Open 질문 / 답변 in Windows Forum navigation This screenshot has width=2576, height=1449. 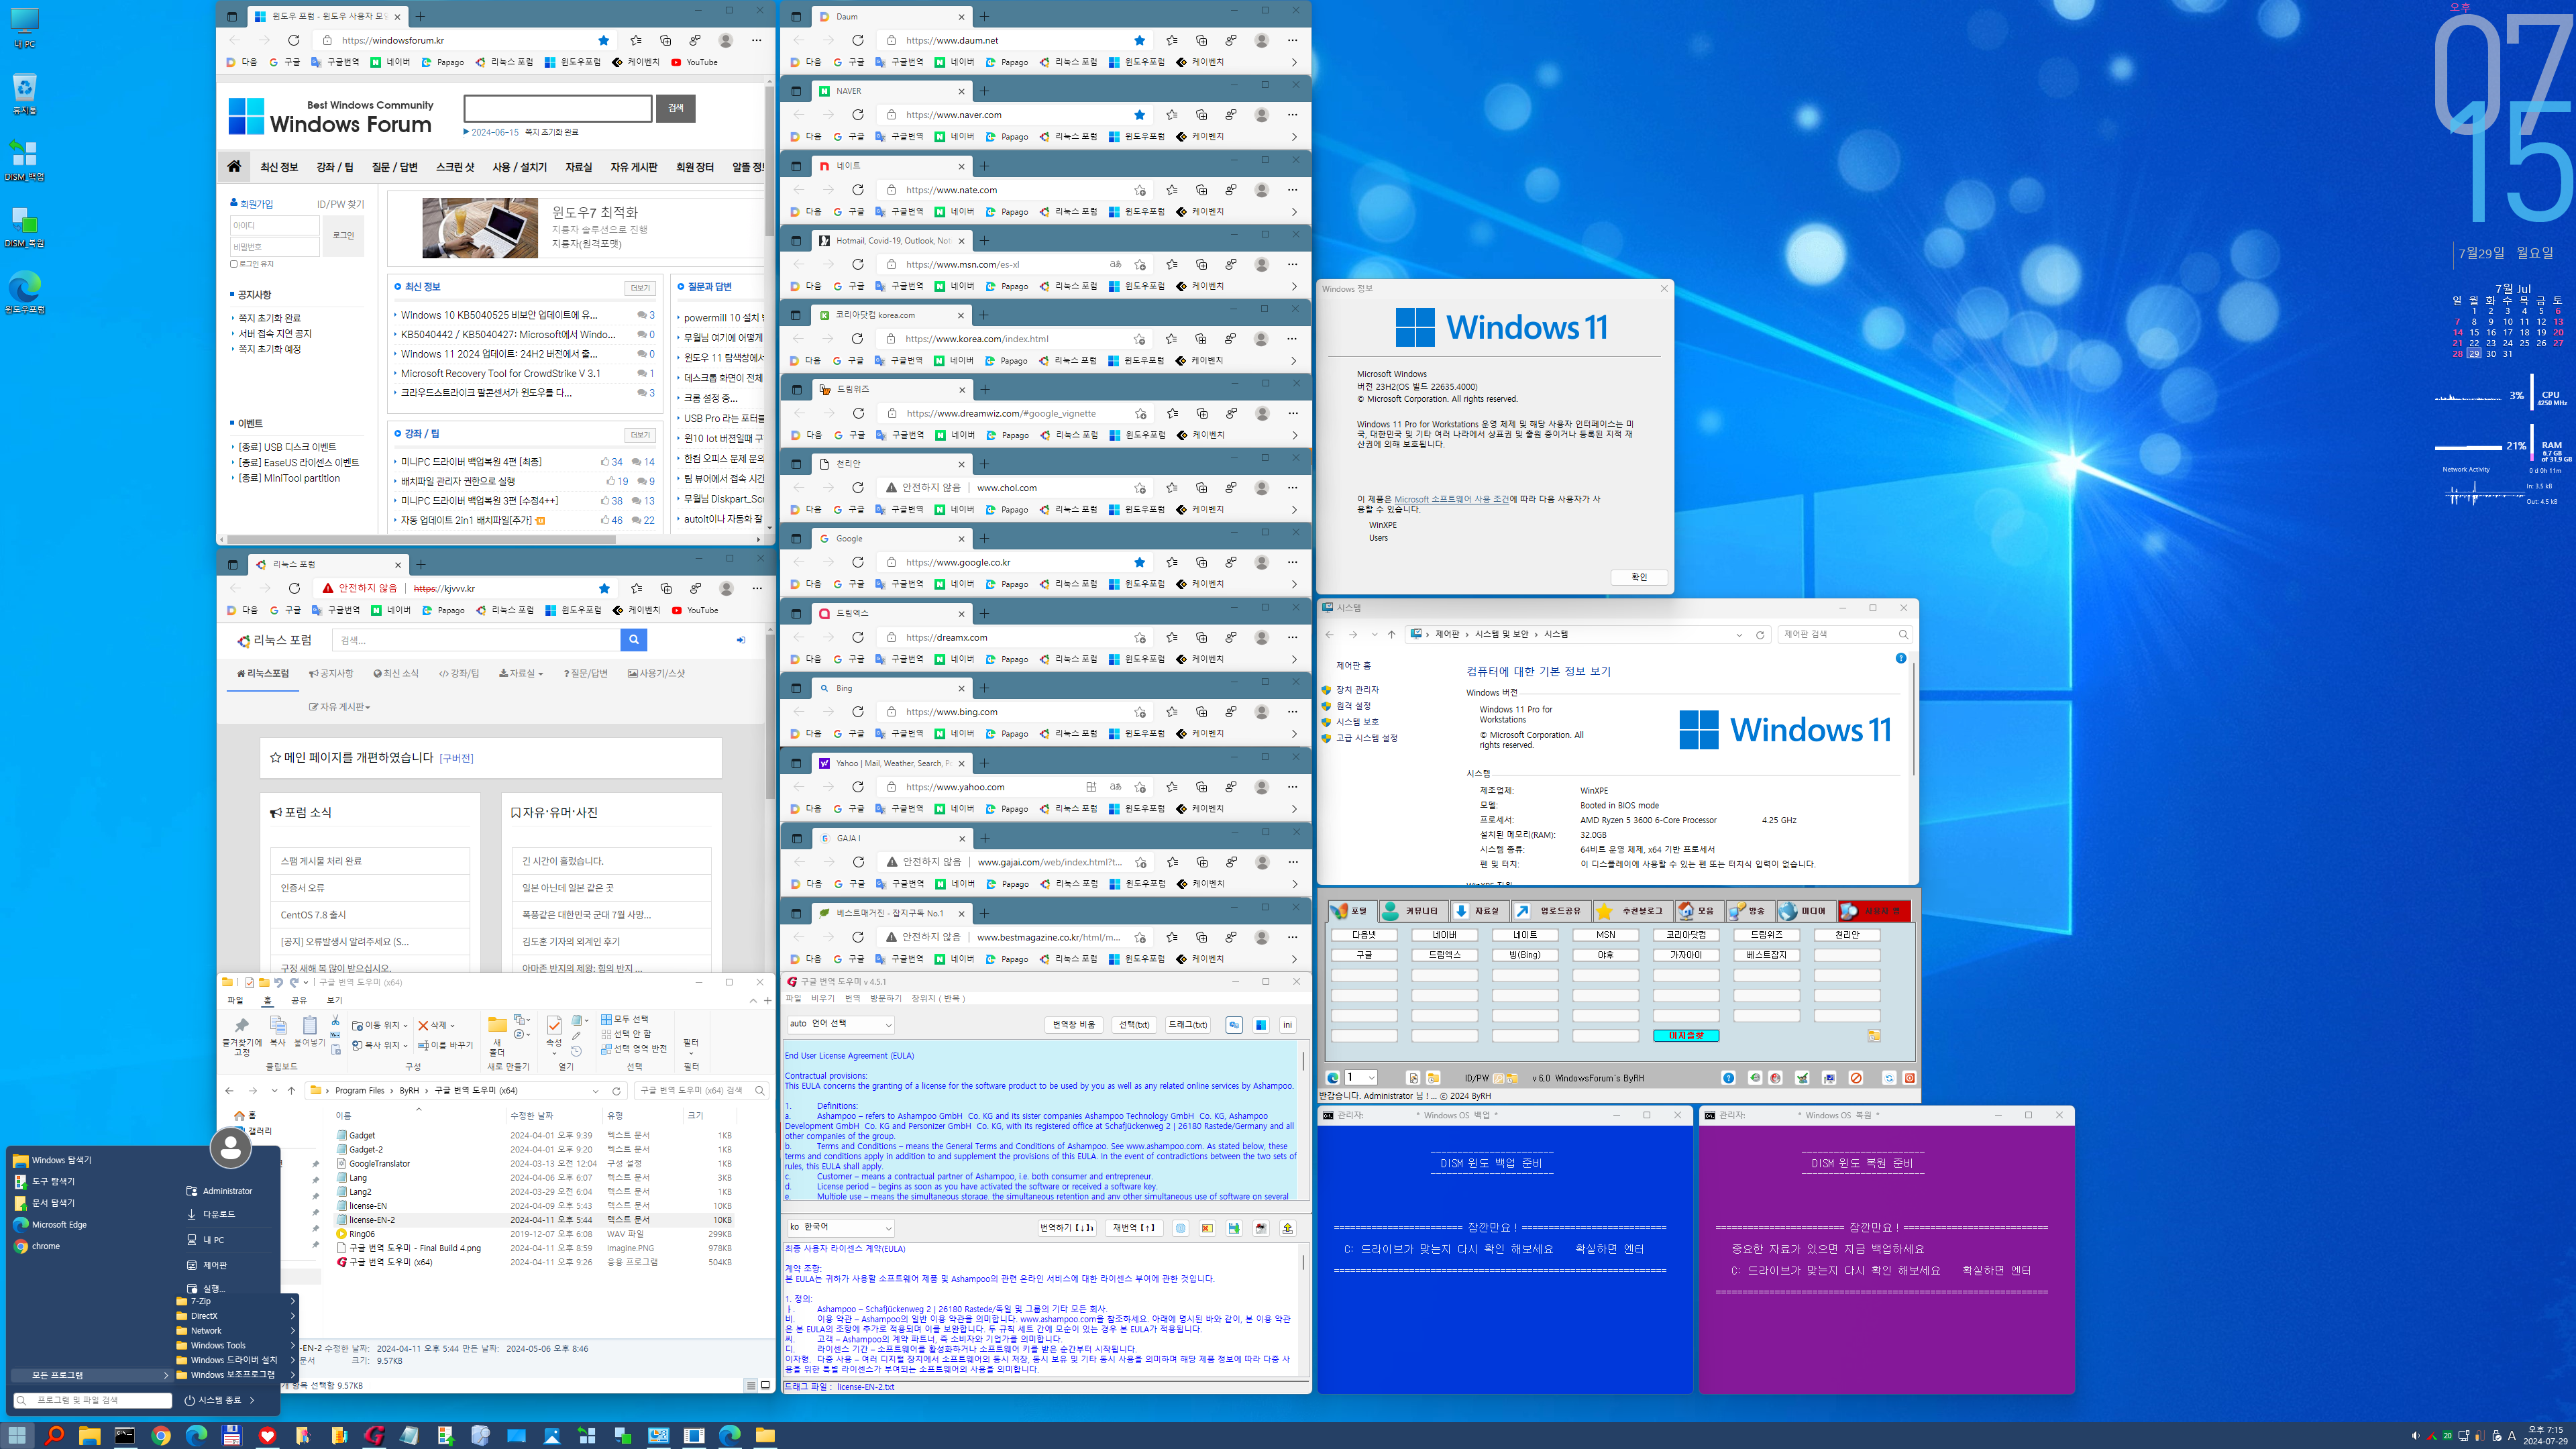pos(394,167)
